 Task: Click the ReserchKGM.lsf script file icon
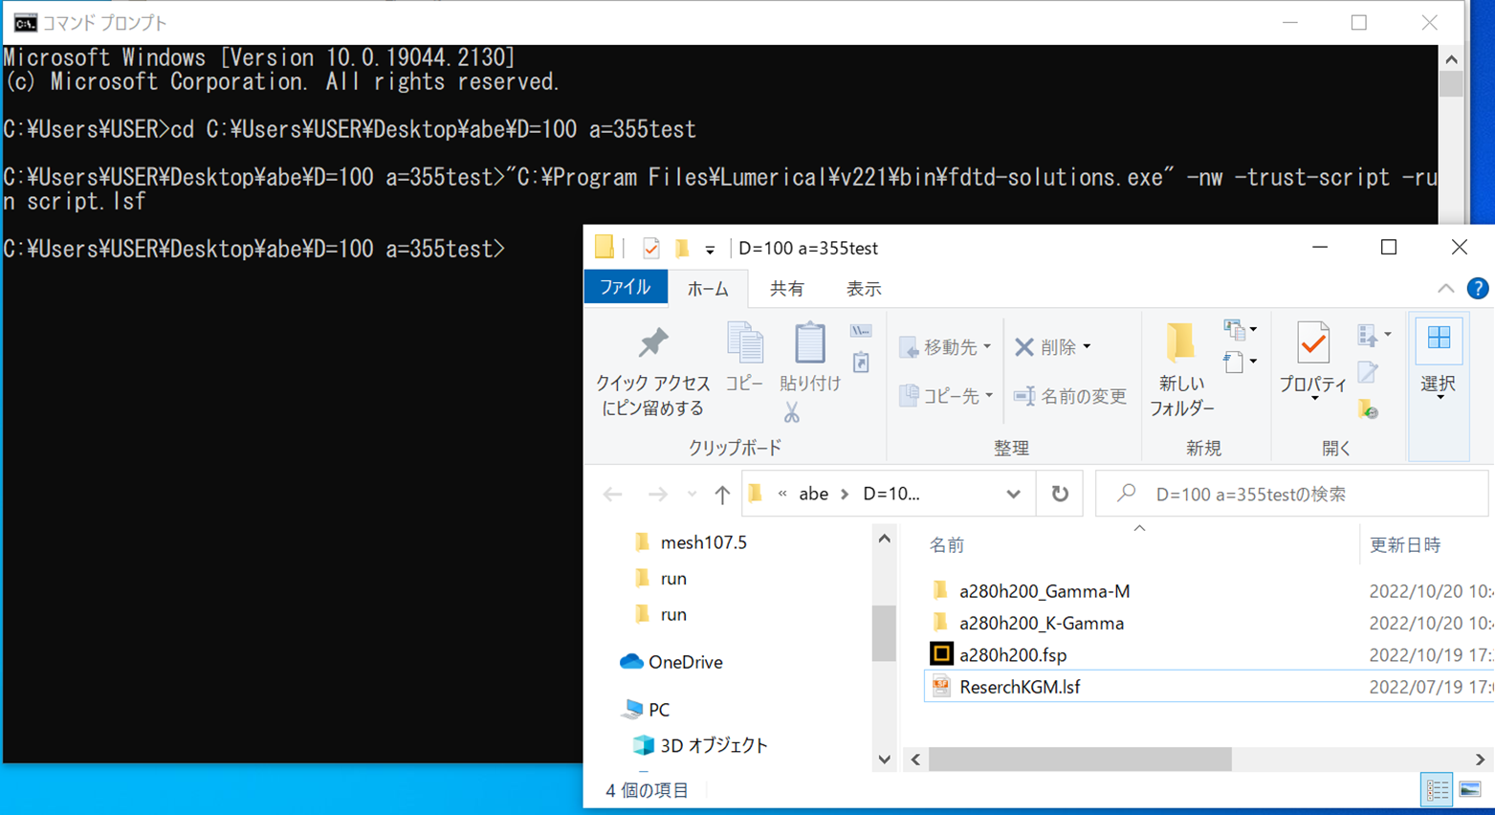pyautogui.click(x=941, y=687)
